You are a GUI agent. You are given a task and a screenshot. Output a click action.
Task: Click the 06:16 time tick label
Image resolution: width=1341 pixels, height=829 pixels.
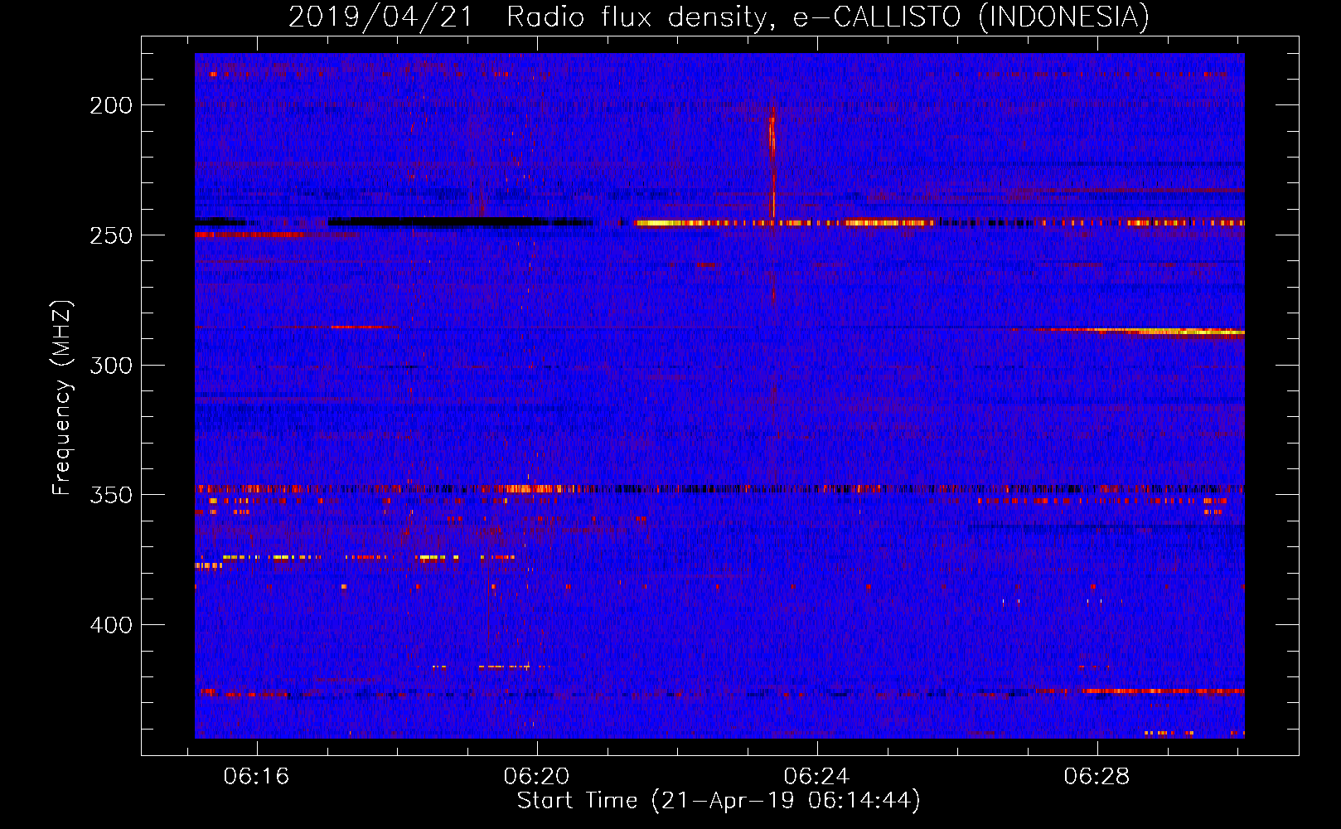[256, 776]
